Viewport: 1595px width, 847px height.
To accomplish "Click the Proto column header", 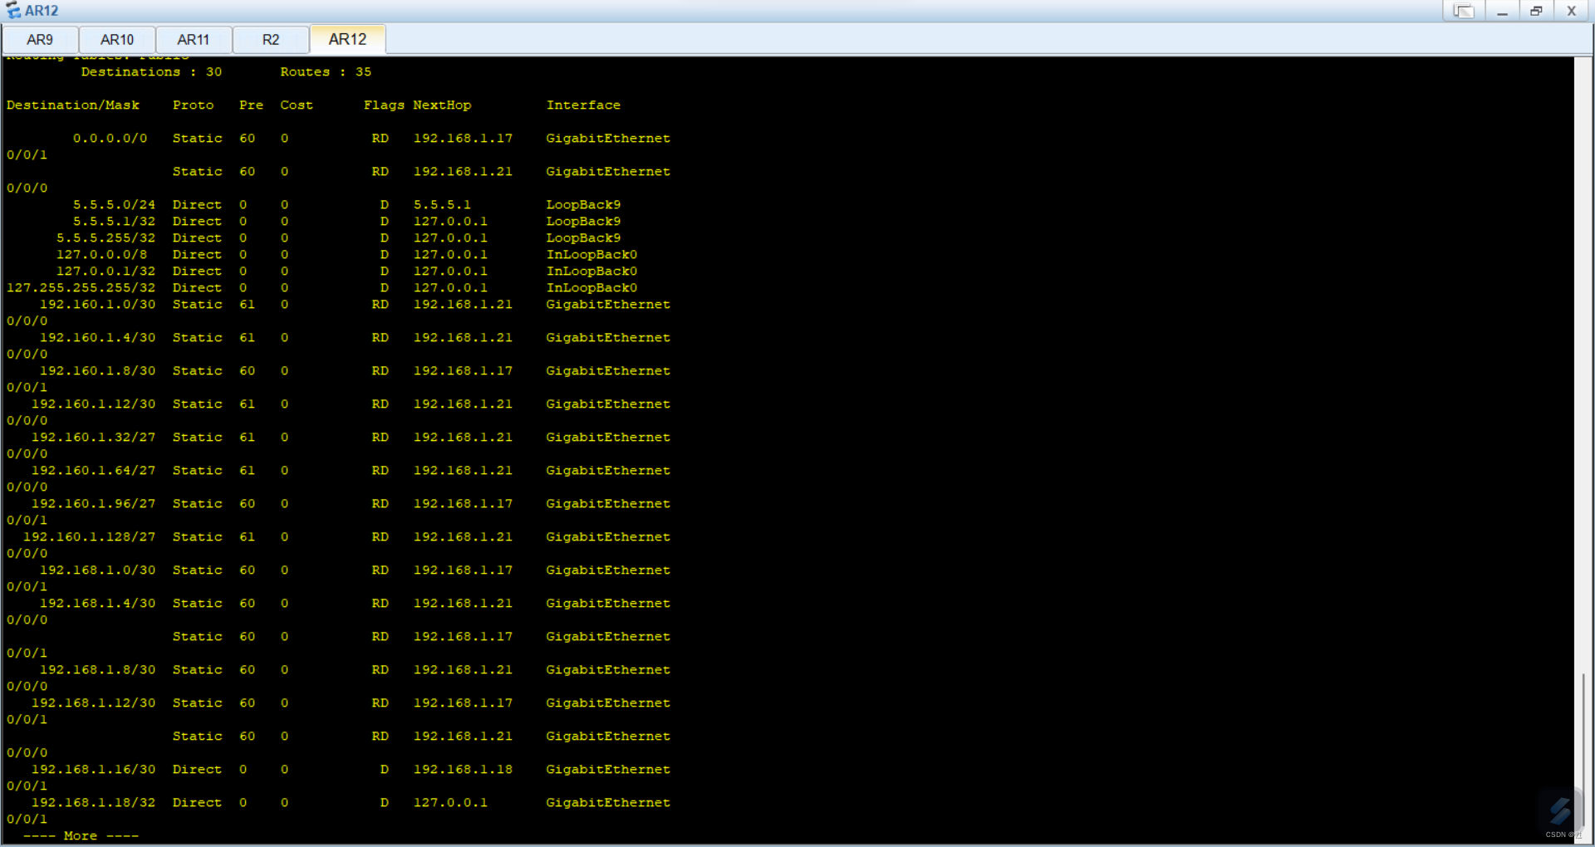I will (193, 105).
